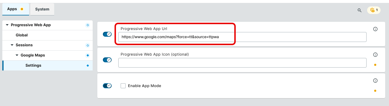Select Global in the sidebar tree

tap(22, 35)
